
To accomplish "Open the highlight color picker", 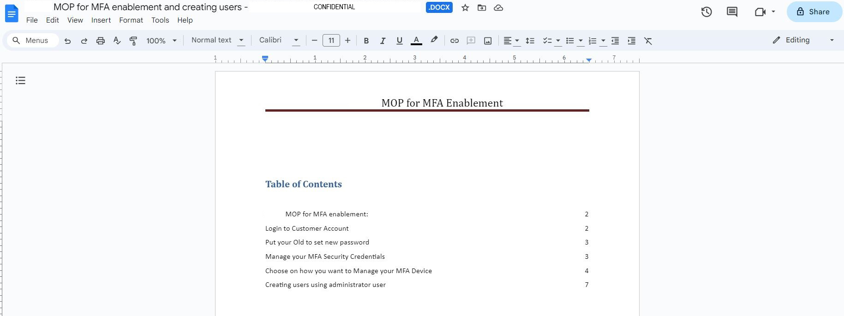I will (x=434, y=41).
